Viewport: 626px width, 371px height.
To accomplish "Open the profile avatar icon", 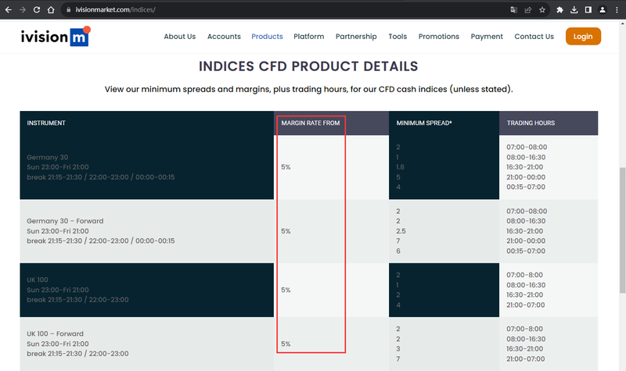I will (x=603, y=10).
